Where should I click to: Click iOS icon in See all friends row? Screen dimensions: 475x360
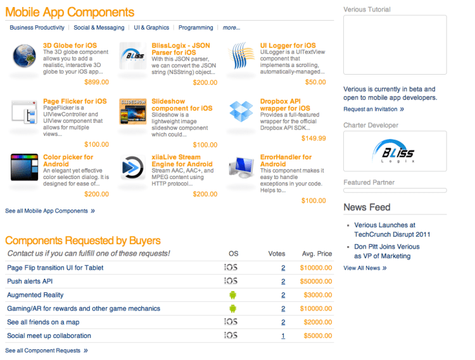[231, 322]
